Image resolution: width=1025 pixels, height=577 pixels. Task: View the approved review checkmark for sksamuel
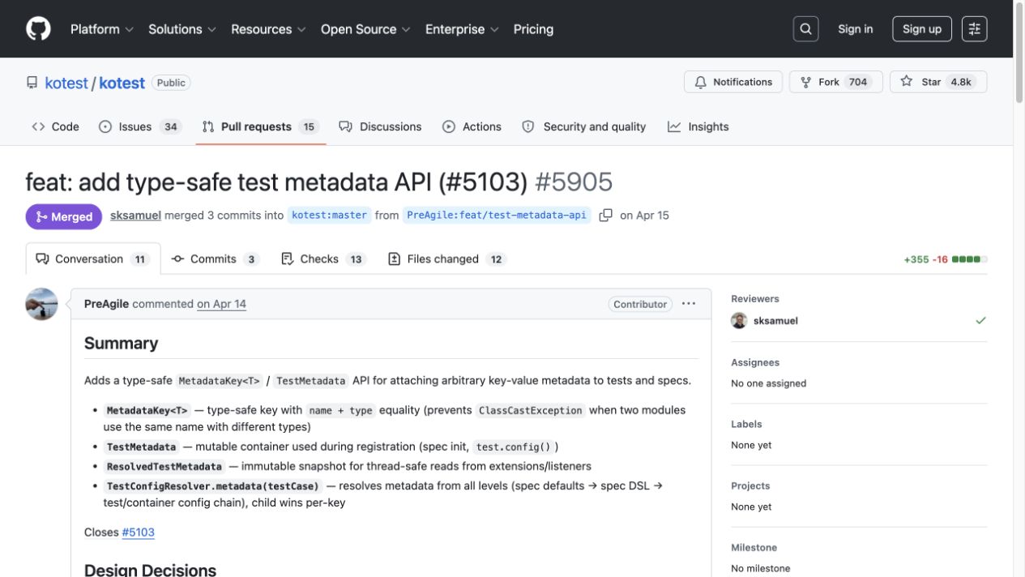click(x=981, y=321)
